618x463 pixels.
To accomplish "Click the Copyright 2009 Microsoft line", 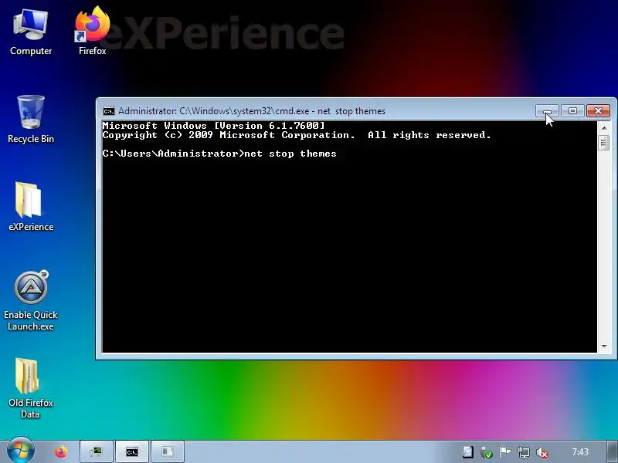I will pos(297,135).
